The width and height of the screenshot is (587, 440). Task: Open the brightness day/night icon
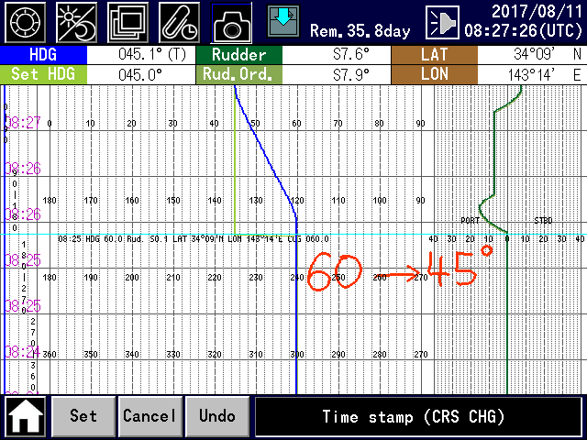pos(76,22)
